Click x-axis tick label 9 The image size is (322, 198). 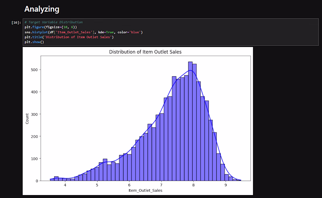point(225,185)
